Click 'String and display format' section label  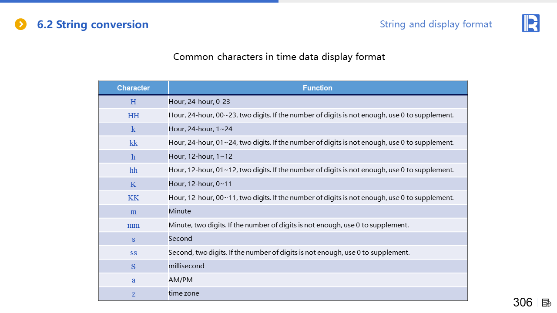[x=436, y=24]
